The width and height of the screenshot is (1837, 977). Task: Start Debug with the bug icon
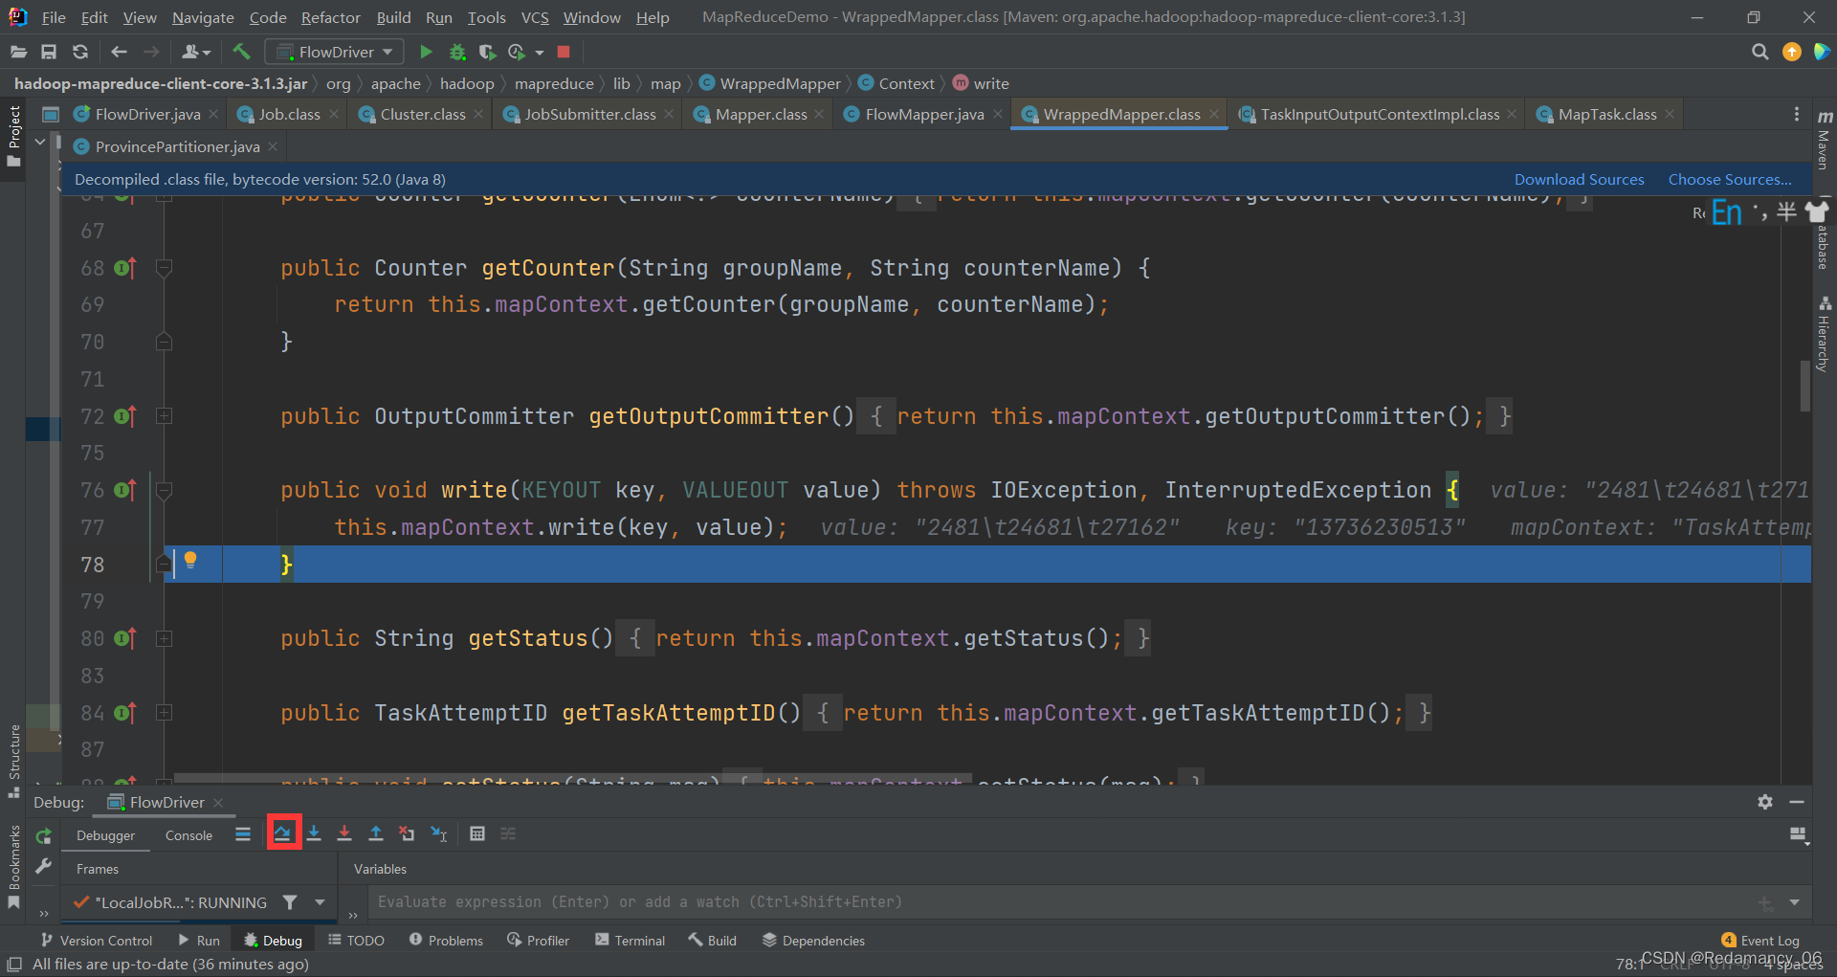pyautogui.click(x=457, y=52)
